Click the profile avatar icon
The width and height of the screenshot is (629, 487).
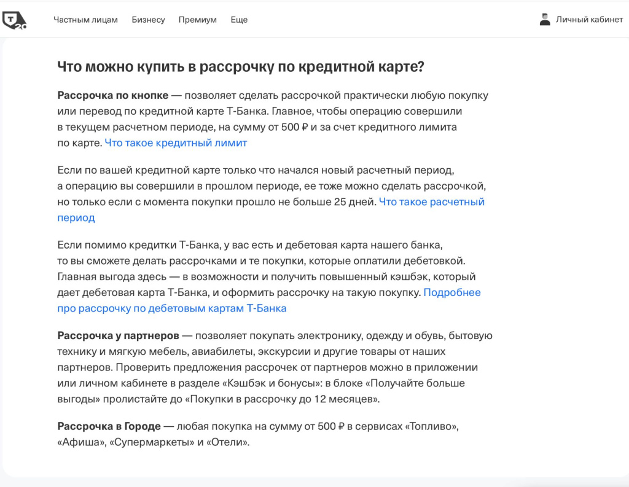click(545, 20)
